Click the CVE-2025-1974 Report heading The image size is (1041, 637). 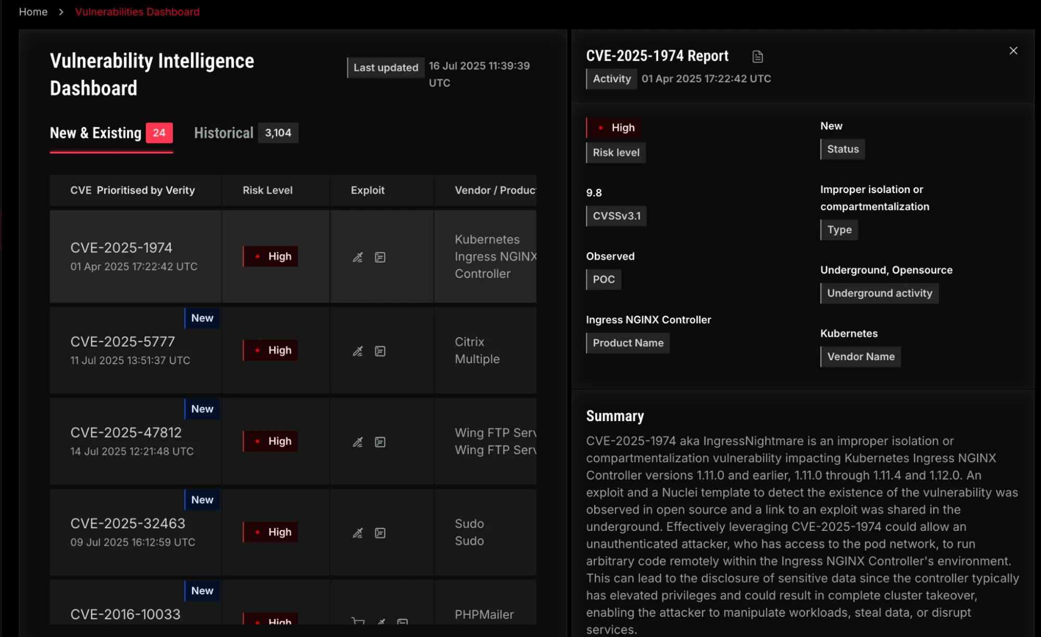point(657,56)
